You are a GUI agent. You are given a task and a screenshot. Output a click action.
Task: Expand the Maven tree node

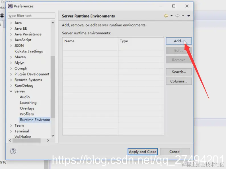11,57
